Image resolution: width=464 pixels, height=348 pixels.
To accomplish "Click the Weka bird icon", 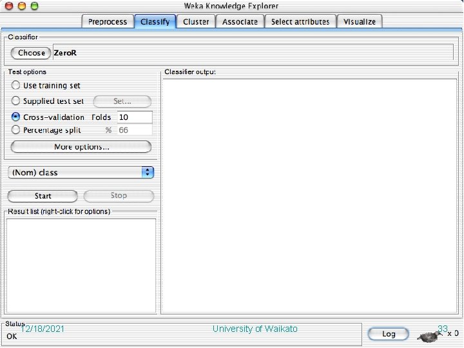I will 429,336.
